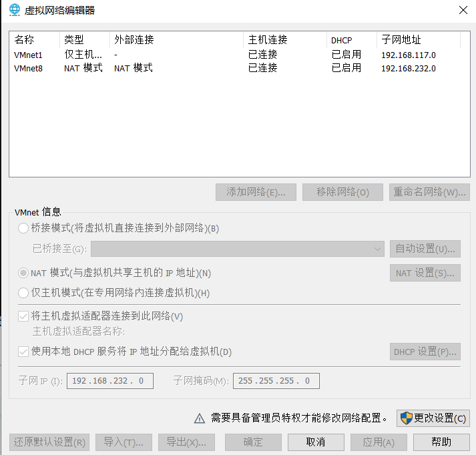Click subnet address 192.168.117.0 cell
Image resolution: width=476 pixels, height=455 pixels.
pyautogui.click(x=409, y=55)
